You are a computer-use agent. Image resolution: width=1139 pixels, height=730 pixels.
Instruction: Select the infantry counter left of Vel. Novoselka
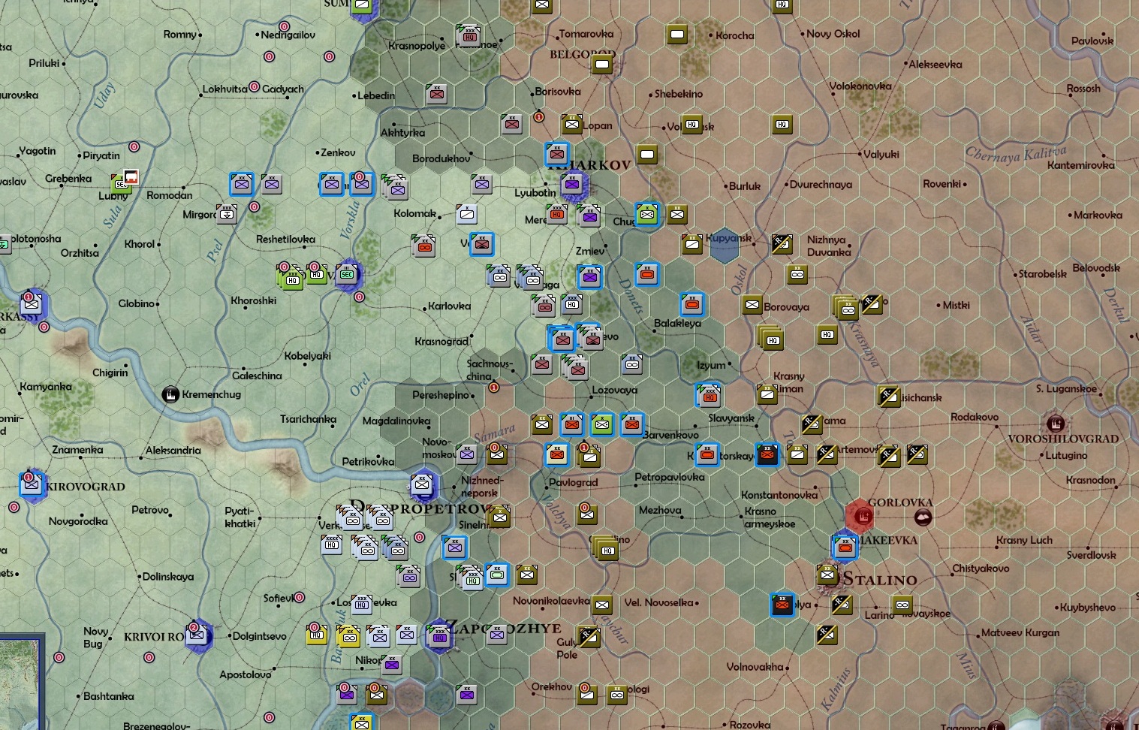tap(601, 605)
